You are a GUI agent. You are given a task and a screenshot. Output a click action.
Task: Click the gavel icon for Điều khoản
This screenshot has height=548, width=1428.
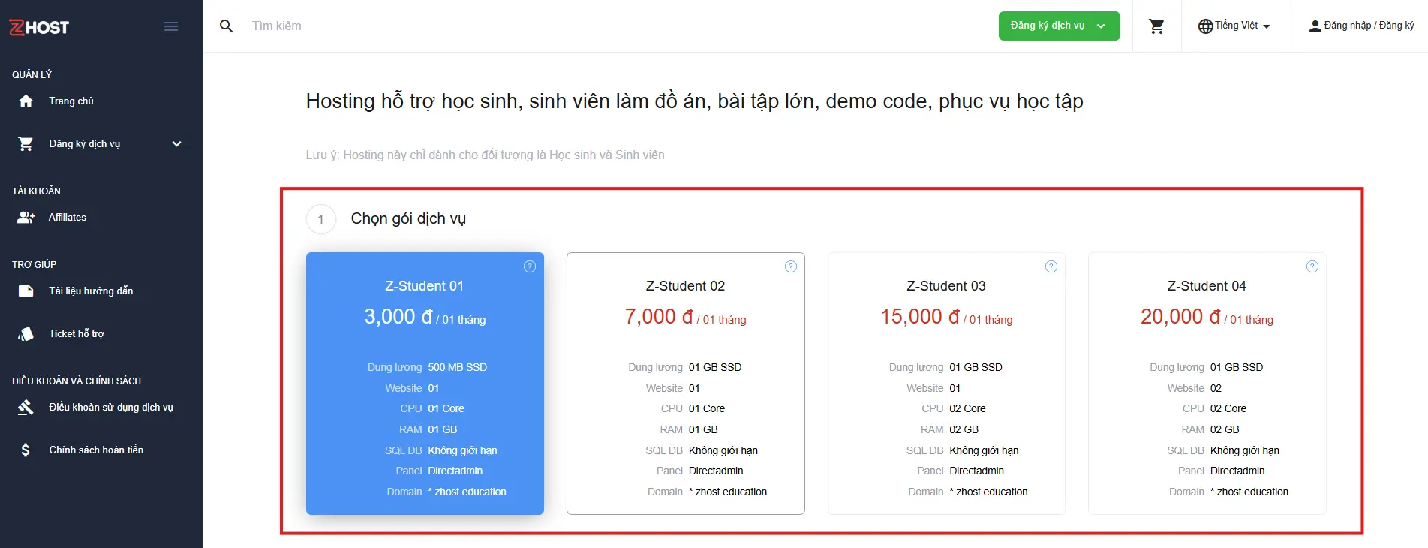click(26, 407)
